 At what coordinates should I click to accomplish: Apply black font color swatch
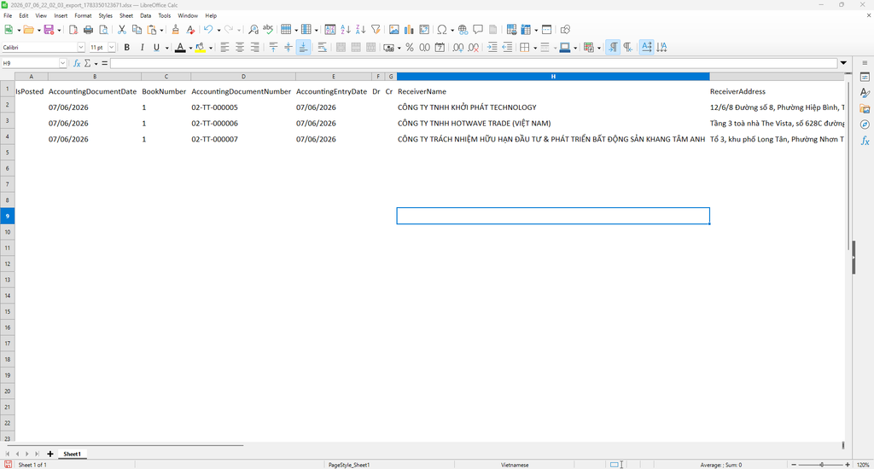click(x=180, y=48)
